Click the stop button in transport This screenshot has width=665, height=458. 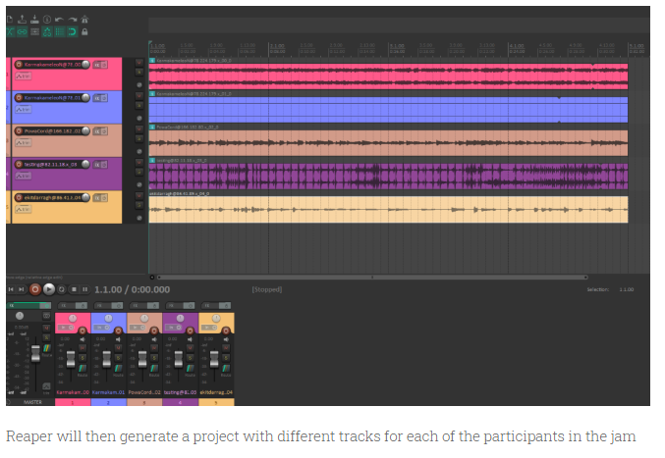73,289
